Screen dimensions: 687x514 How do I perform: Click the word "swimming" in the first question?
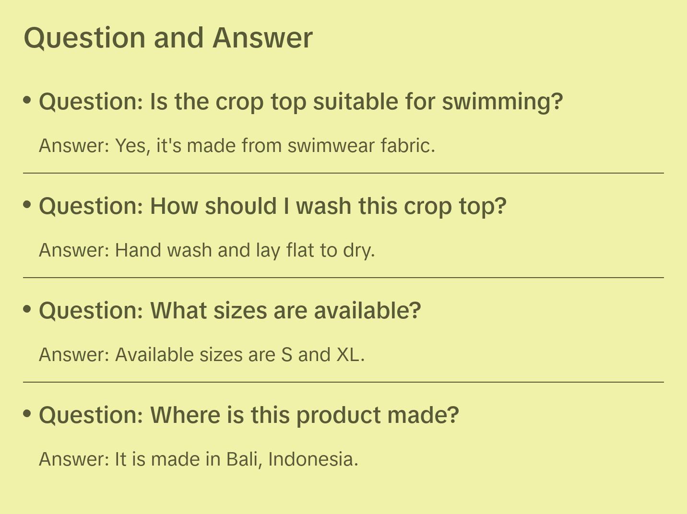(x=501, y=102)
